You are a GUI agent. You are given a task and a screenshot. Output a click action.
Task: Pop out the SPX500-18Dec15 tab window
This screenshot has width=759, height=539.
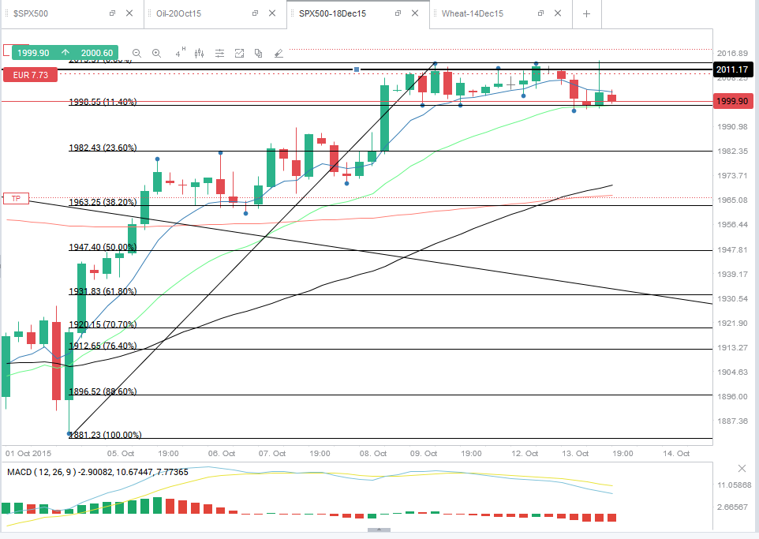point(398,13)
